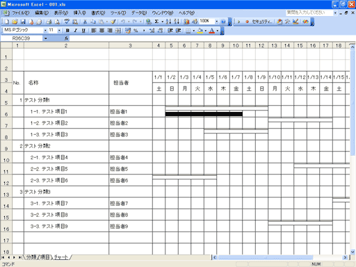Toggle Bold formatting

click(x=67, y=31)
